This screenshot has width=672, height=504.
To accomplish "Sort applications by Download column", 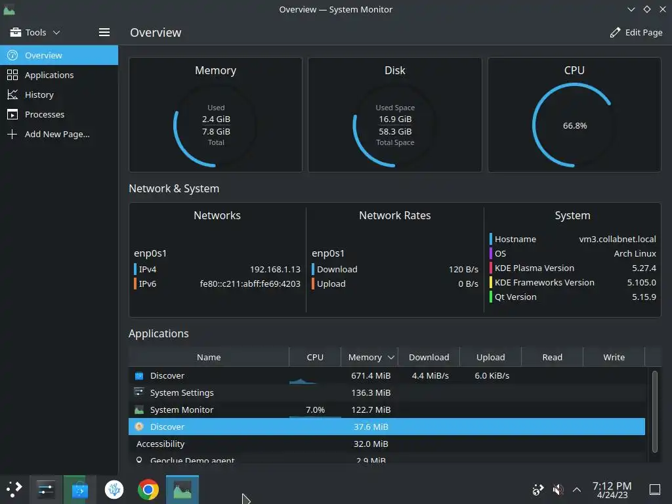I will (429, 357).
